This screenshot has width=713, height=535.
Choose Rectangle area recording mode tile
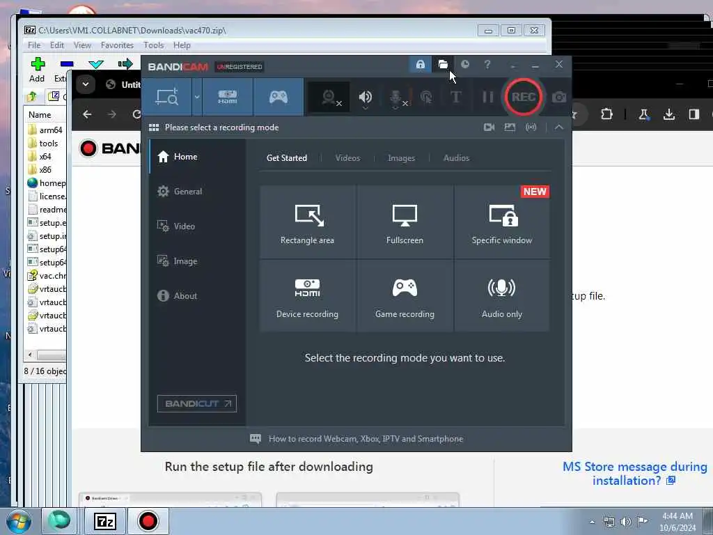(307, 222)
